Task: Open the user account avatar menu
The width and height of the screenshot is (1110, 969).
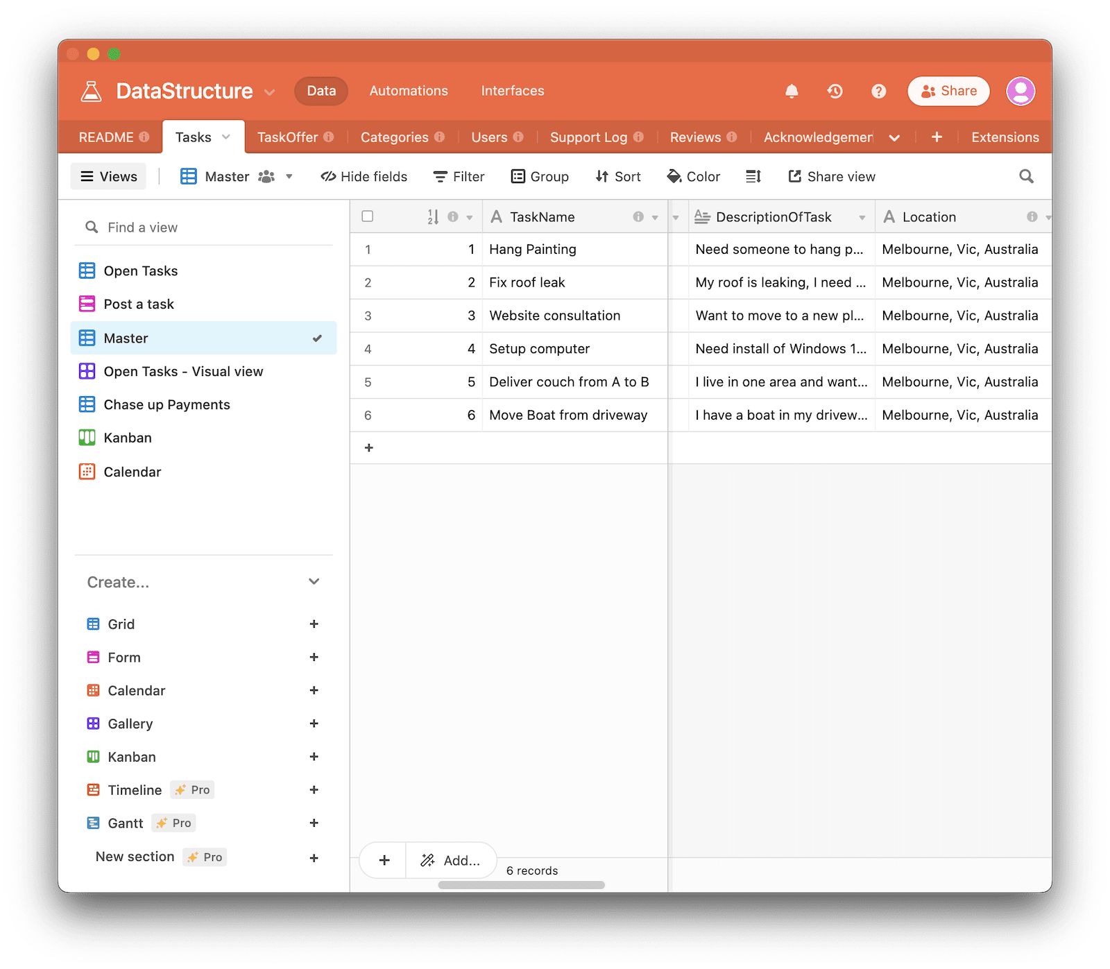Action: tap(1021, 91)
